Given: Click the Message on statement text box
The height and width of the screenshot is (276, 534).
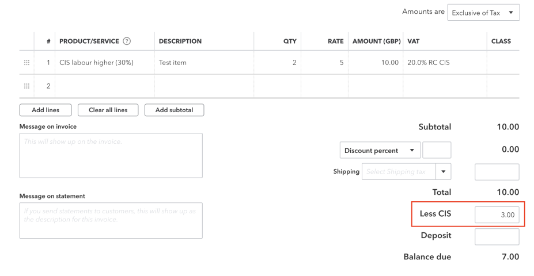Looking at the screenshot, I should point(111,221).
